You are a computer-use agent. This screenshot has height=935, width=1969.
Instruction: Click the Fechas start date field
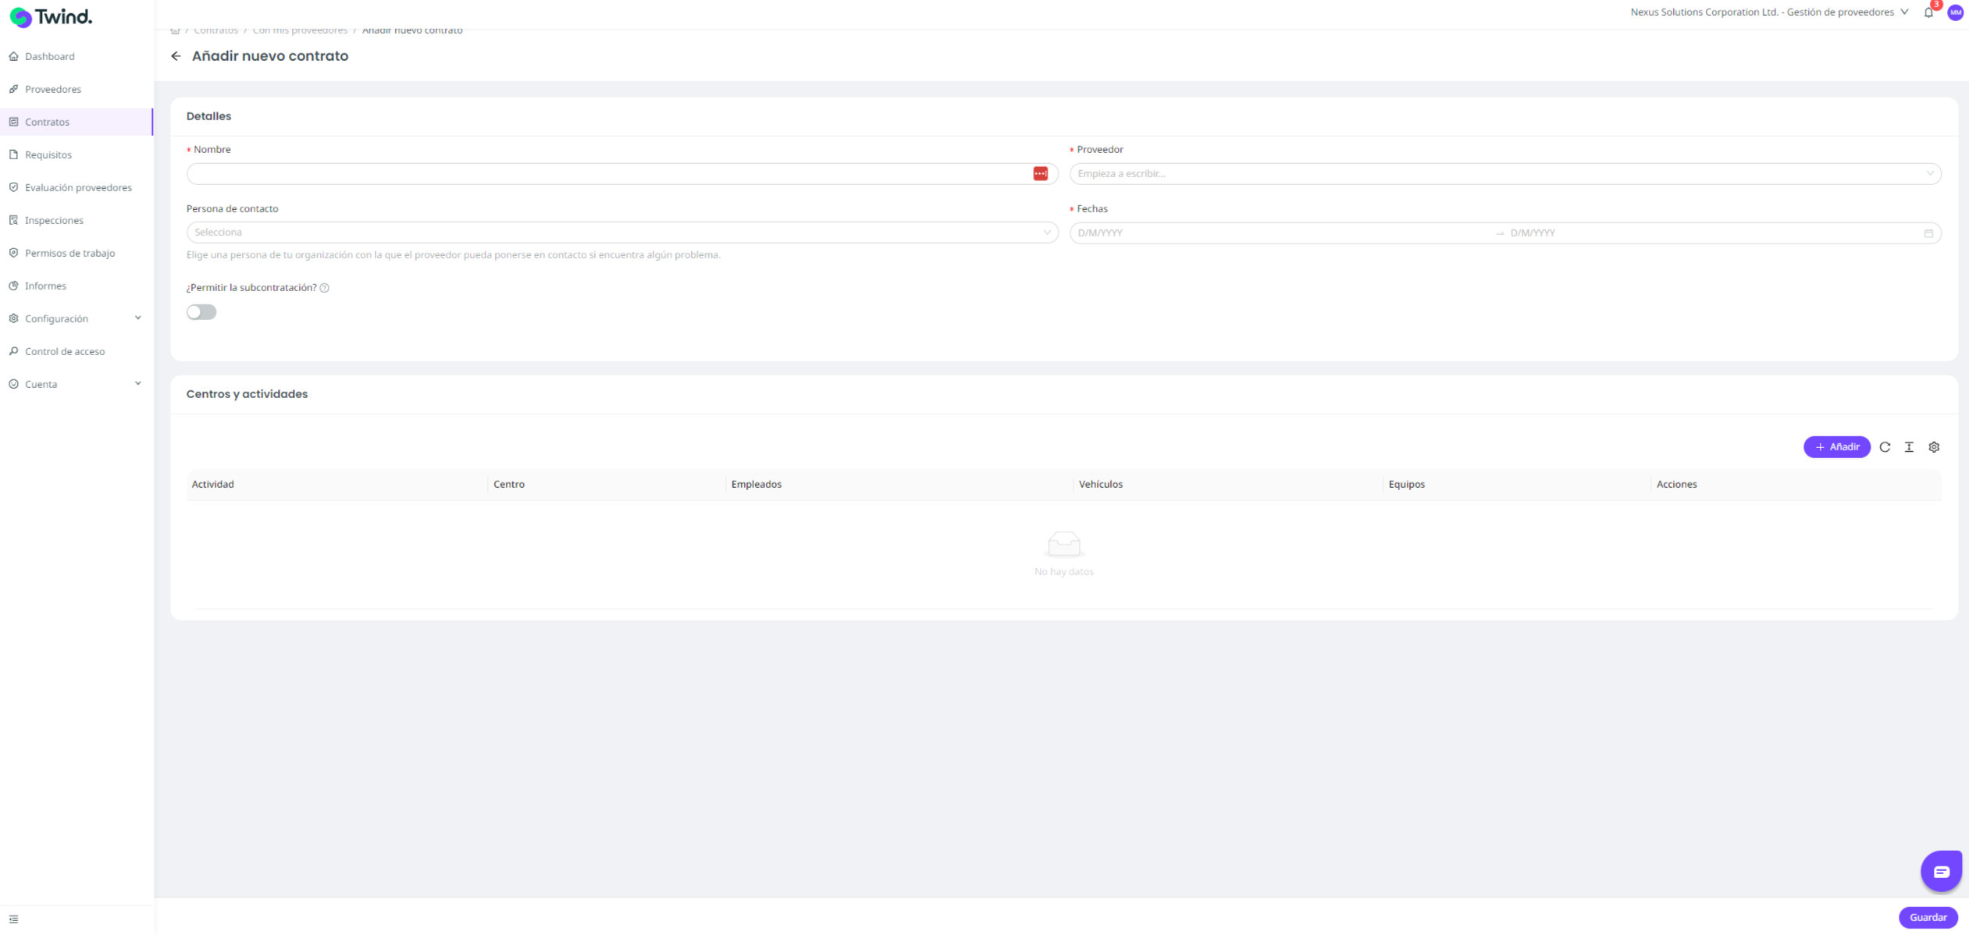1280,233
